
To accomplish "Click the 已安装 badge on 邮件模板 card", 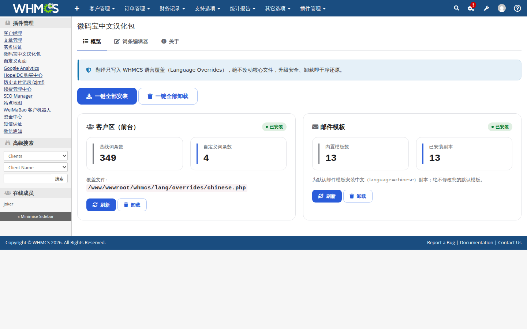I will coord(500,127).
